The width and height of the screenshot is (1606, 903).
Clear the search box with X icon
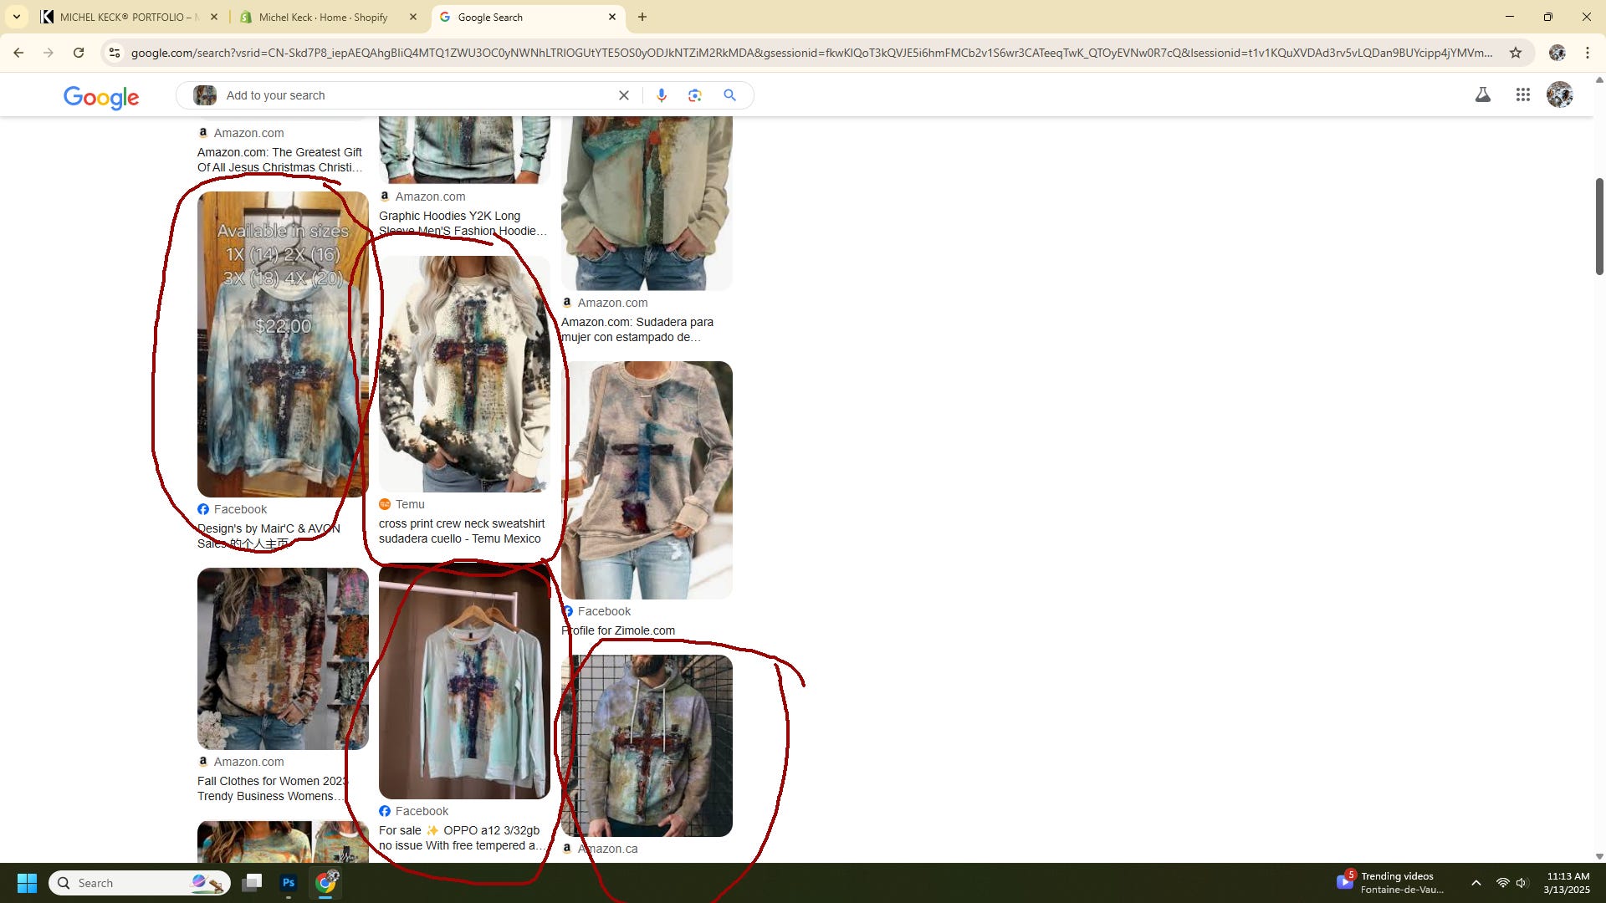tap(623, 95)
